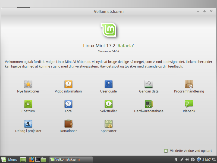Image resolution: width=217 pixels, height=163 pixels.
Task: Open the Nye funktioner star icon
Action: [28, 84]
